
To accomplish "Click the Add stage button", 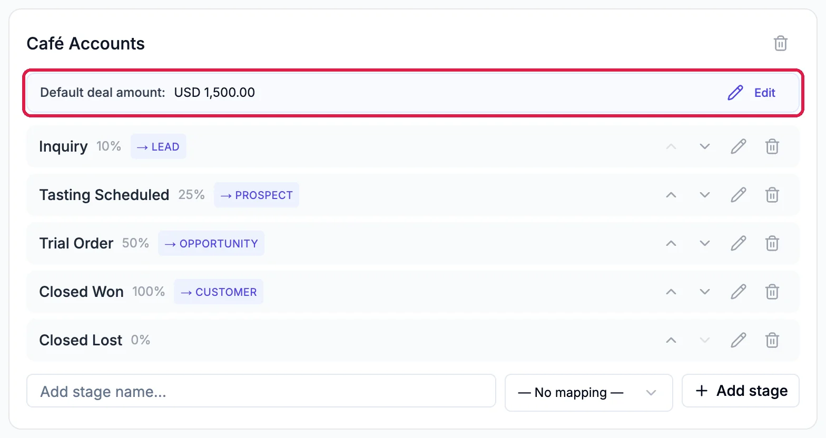I will coord(741,391).
